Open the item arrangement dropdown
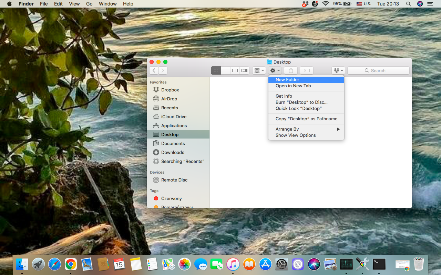 pyautogui.click(x=259, y=70)
